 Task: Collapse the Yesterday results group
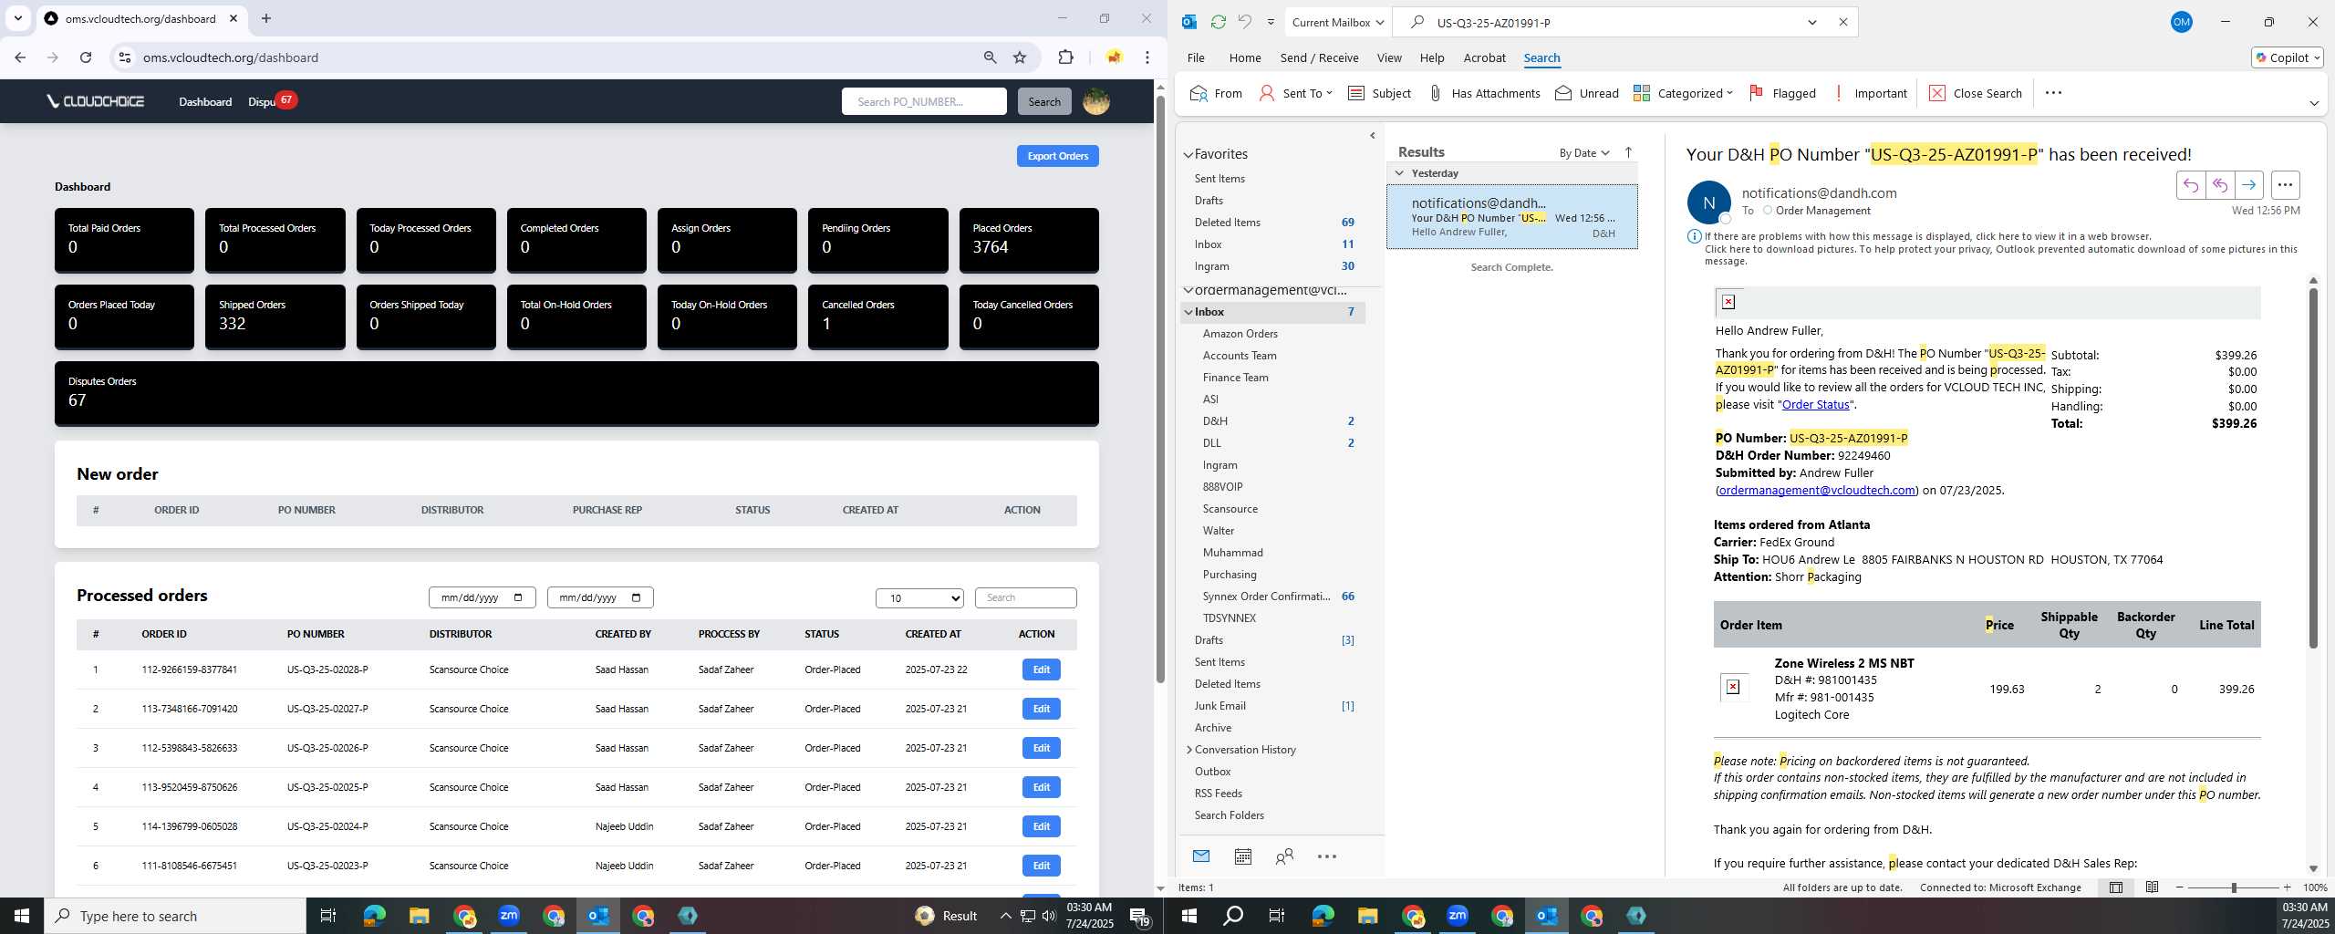(1399, 173)
